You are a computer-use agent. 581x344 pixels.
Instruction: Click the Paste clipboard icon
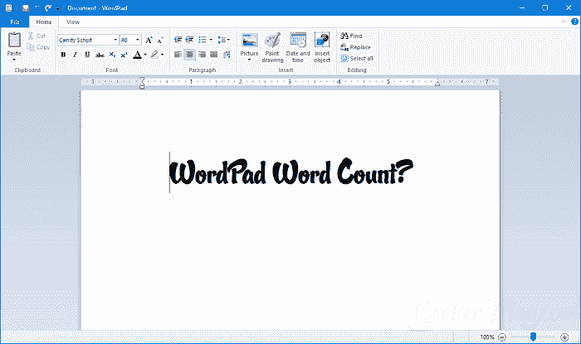[x=14, y=40]
